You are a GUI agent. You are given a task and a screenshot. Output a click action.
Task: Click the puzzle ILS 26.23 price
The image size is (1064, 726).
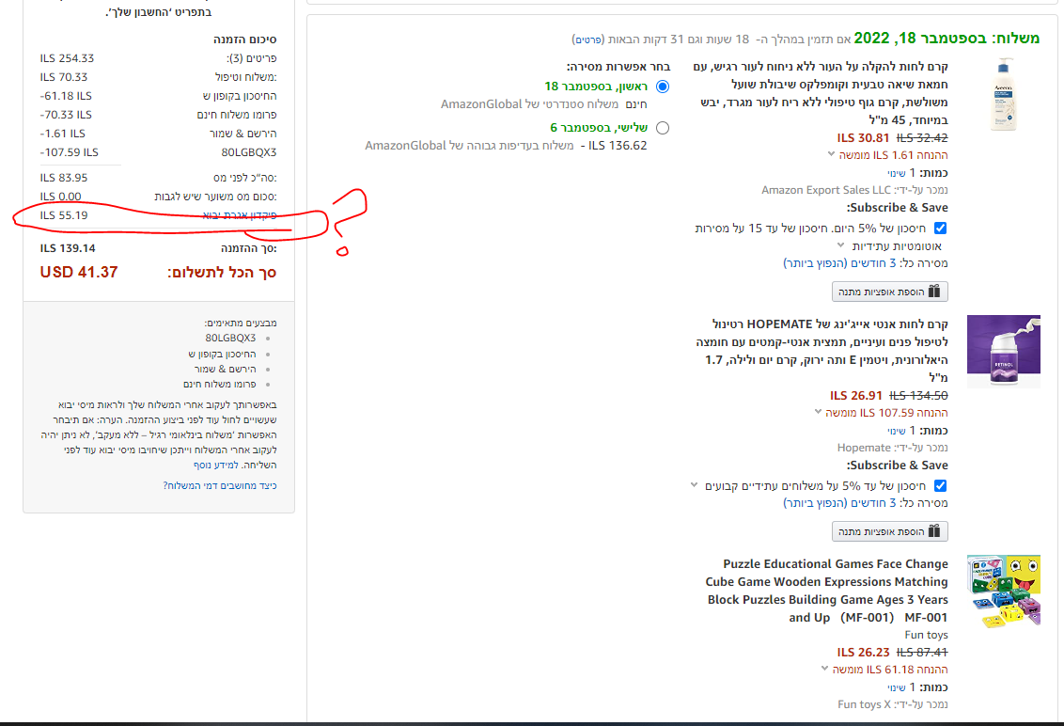coord(863,652)
